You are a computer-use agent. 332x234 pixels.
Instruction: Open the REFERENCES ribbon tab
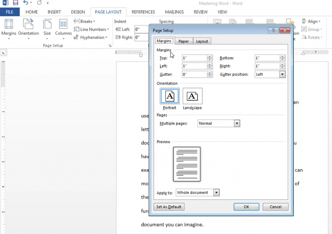143,12
